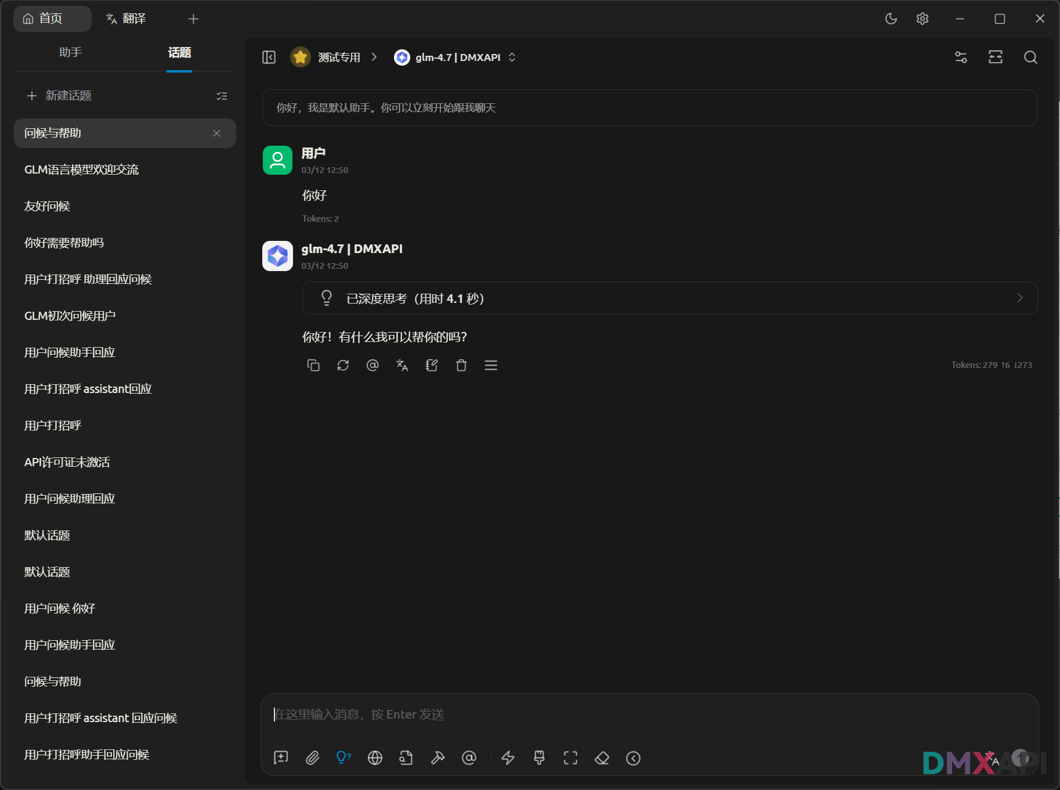The height and width of the screenshot is (790, 1060).
Task: Open the settings sliders icon in header
Action: coord(961,57)
